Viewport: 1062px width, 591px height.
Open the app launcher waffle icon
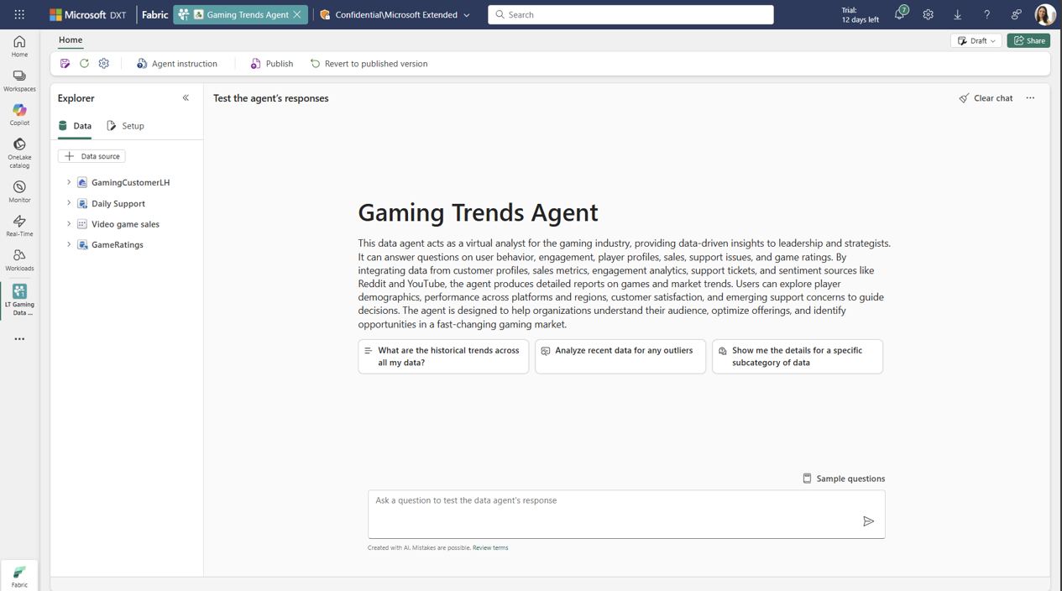[x=19, y=14]
